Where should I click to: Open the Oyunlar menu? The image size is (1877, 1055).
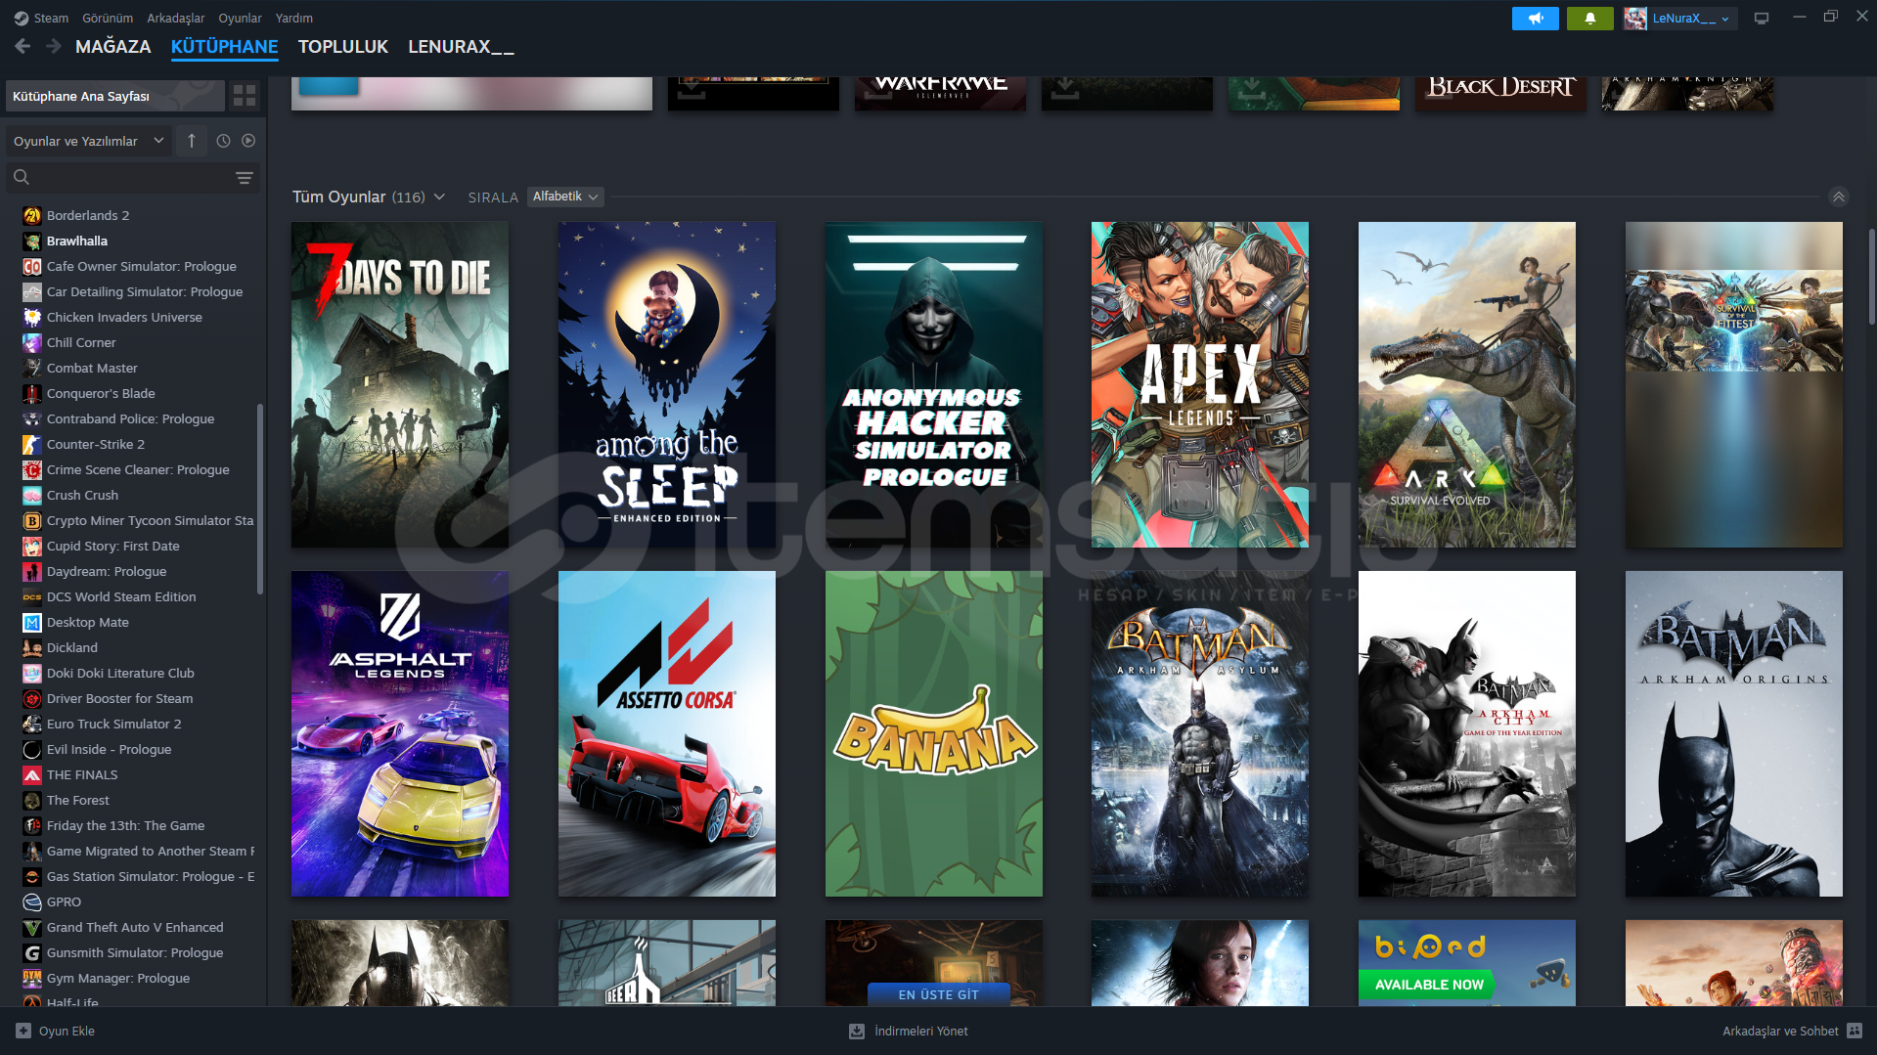click(240, 18)
